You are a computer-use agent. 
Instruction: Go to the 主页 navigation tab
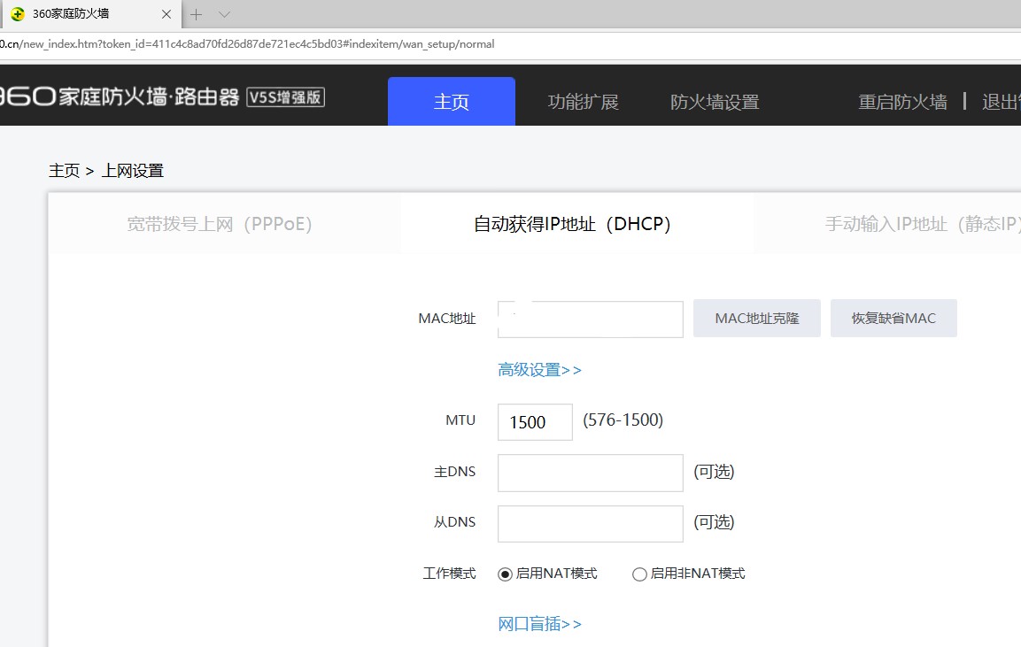click(452, 102)
